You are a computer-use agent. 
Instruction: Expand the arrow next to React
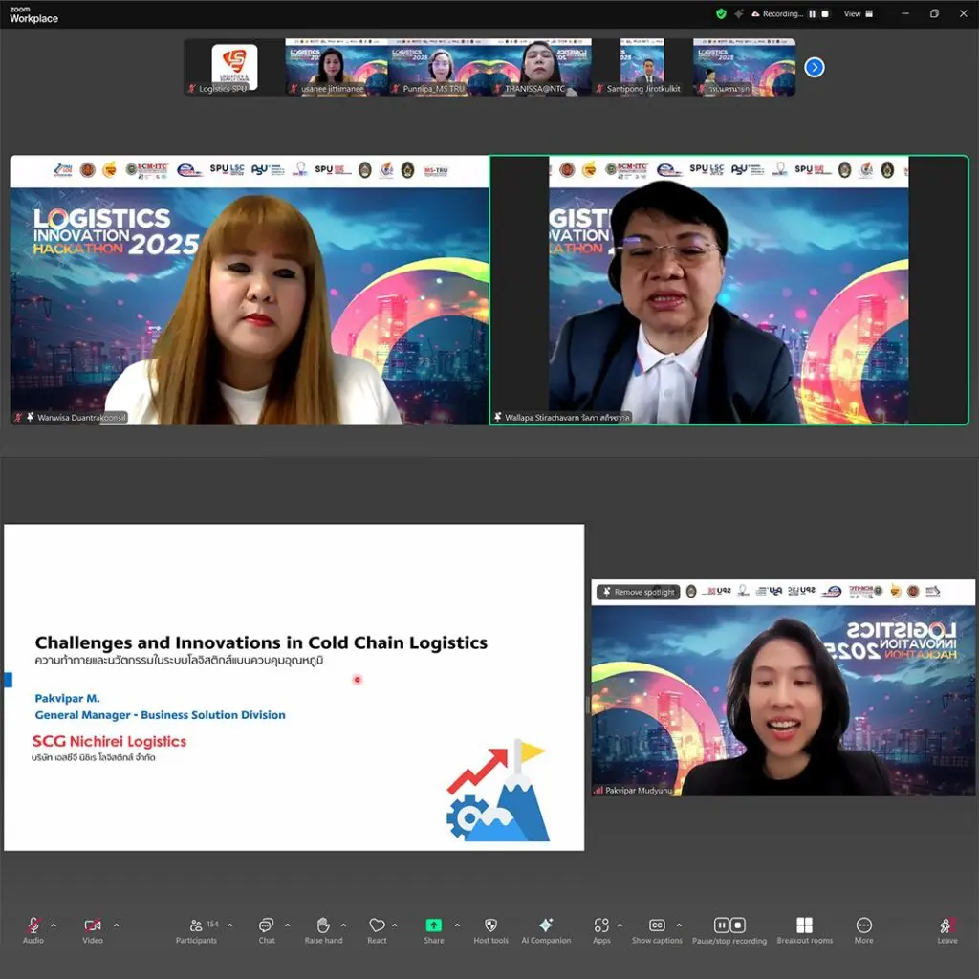point(395,925)
